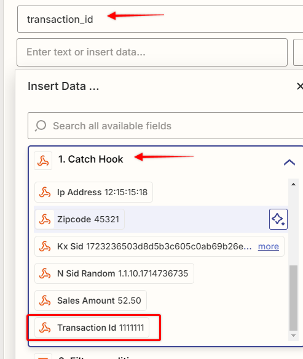The image size is (303, 359).
Task: Insert the Ip Address 12:15:15:18 field
Action: tap(93, 192)
